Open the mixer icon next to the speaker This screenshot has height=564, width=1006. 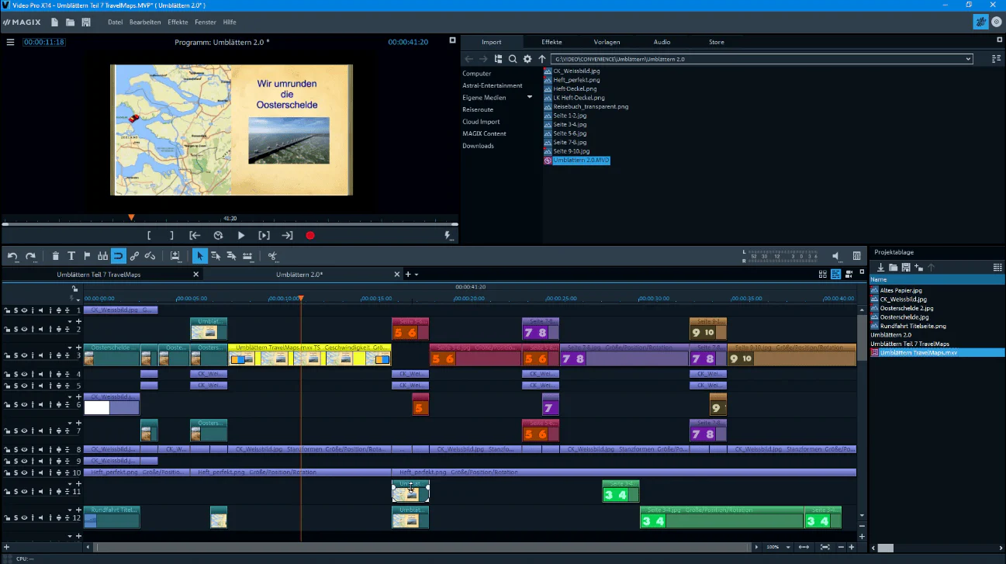(857, 256)
